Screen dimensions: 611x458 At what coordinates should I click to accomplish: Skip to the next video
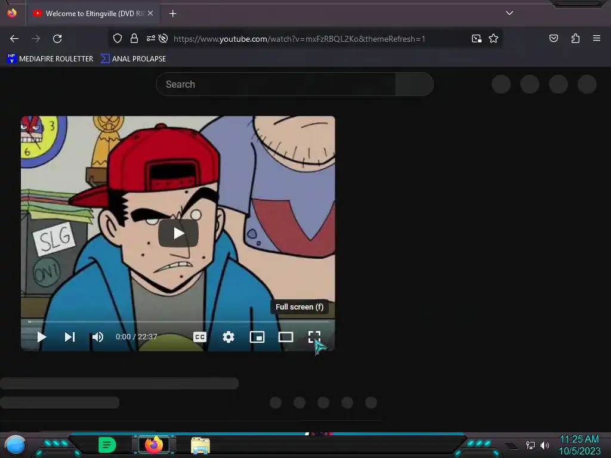pyautogui.click(x=69, y=337)
